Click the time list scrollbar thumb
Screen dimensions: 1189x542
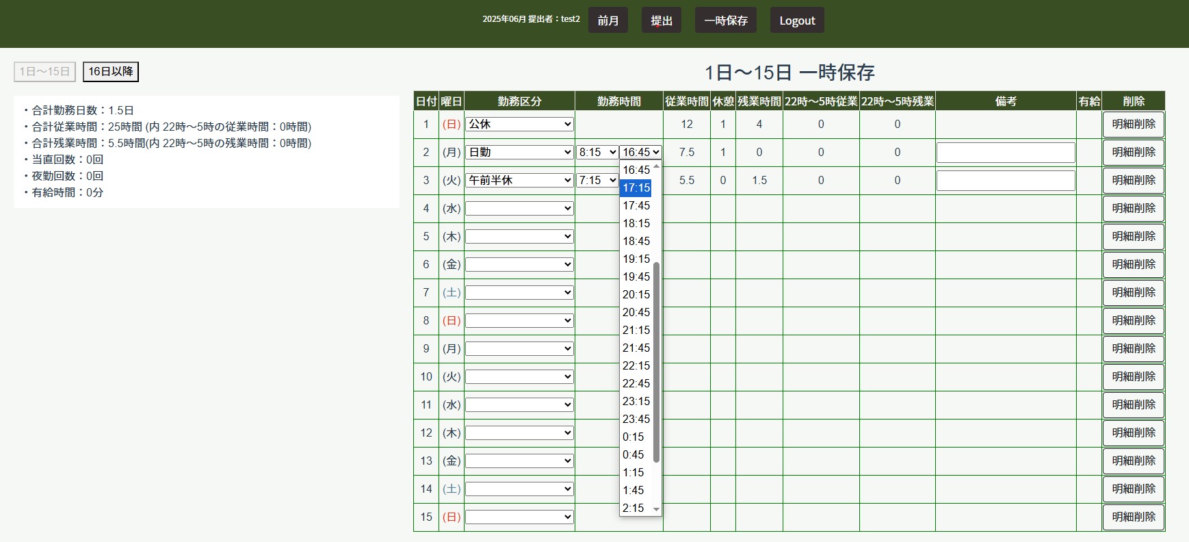click(656, 361)
